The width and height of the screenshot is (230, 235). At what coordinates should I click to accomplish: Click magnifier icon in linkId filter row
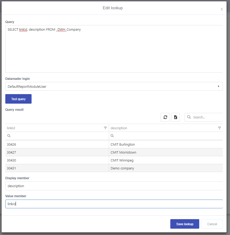point(9,136)
